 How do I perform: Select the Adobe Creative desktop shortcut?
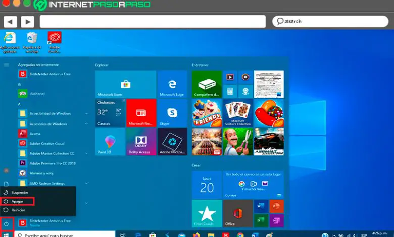pos(55,43)
